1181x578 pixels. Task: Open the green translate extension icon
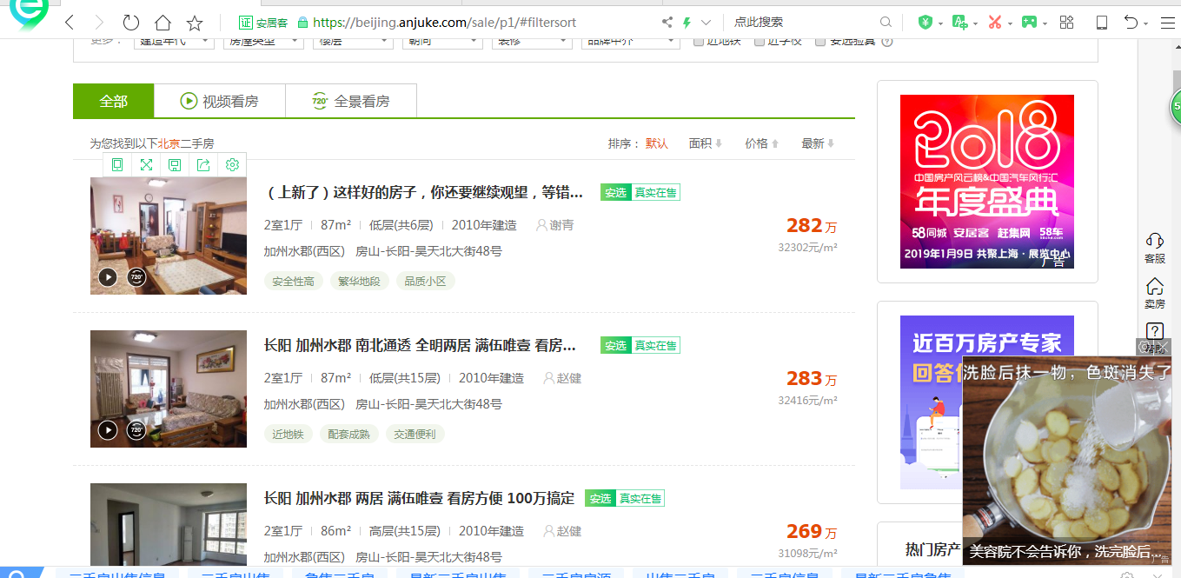point(959,23)
